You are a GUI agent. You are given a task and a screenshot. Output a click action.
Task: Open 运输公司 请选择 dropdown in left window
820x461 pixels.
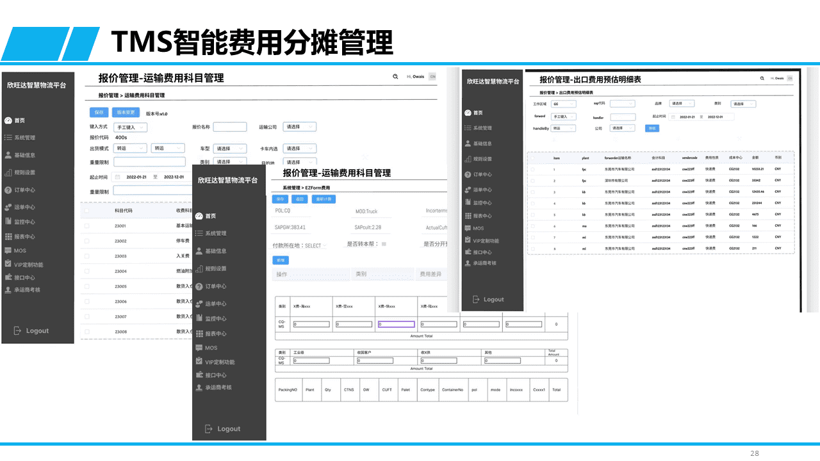pos(300,127)
